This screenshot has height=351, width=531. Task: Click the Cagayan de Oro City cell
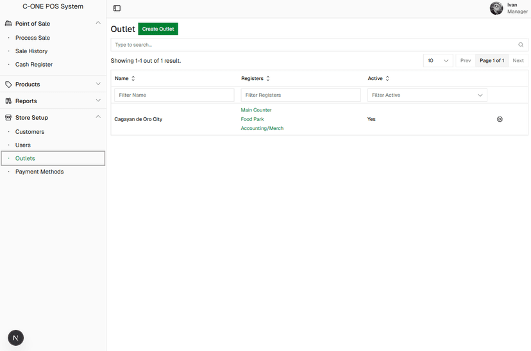138,119
